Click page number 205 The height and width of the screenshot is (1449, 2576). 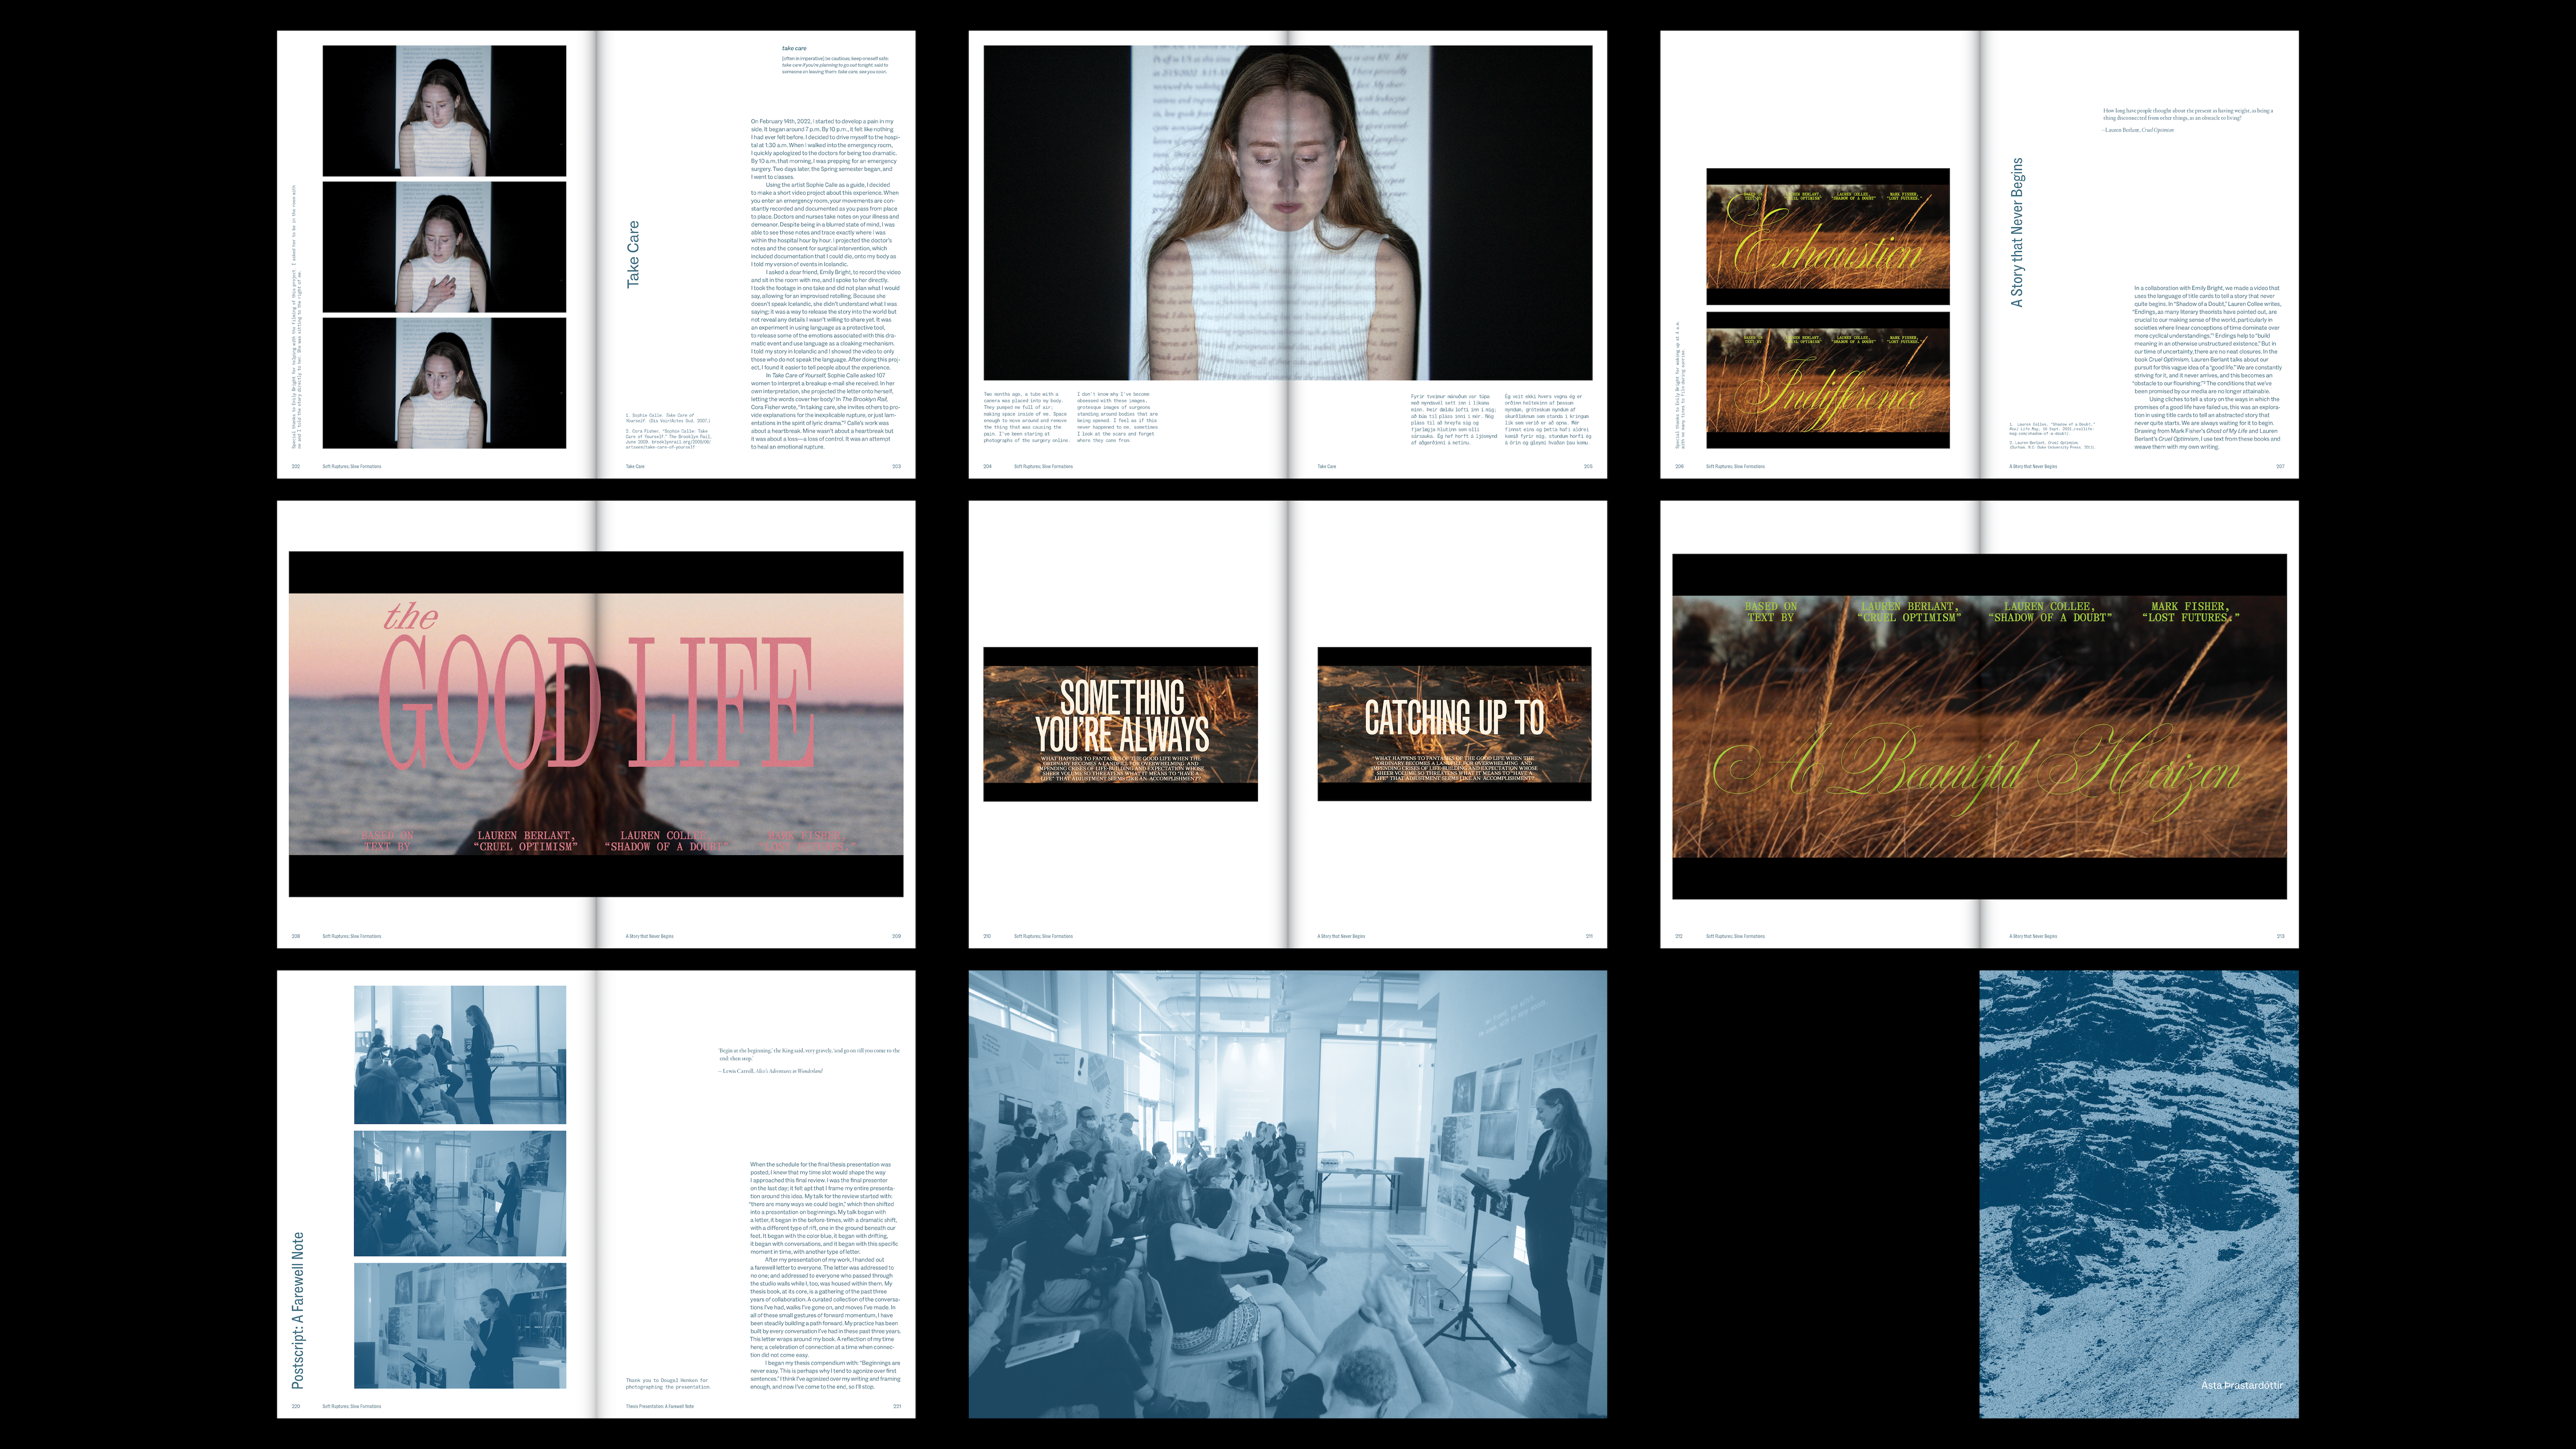click(1588, 466)
